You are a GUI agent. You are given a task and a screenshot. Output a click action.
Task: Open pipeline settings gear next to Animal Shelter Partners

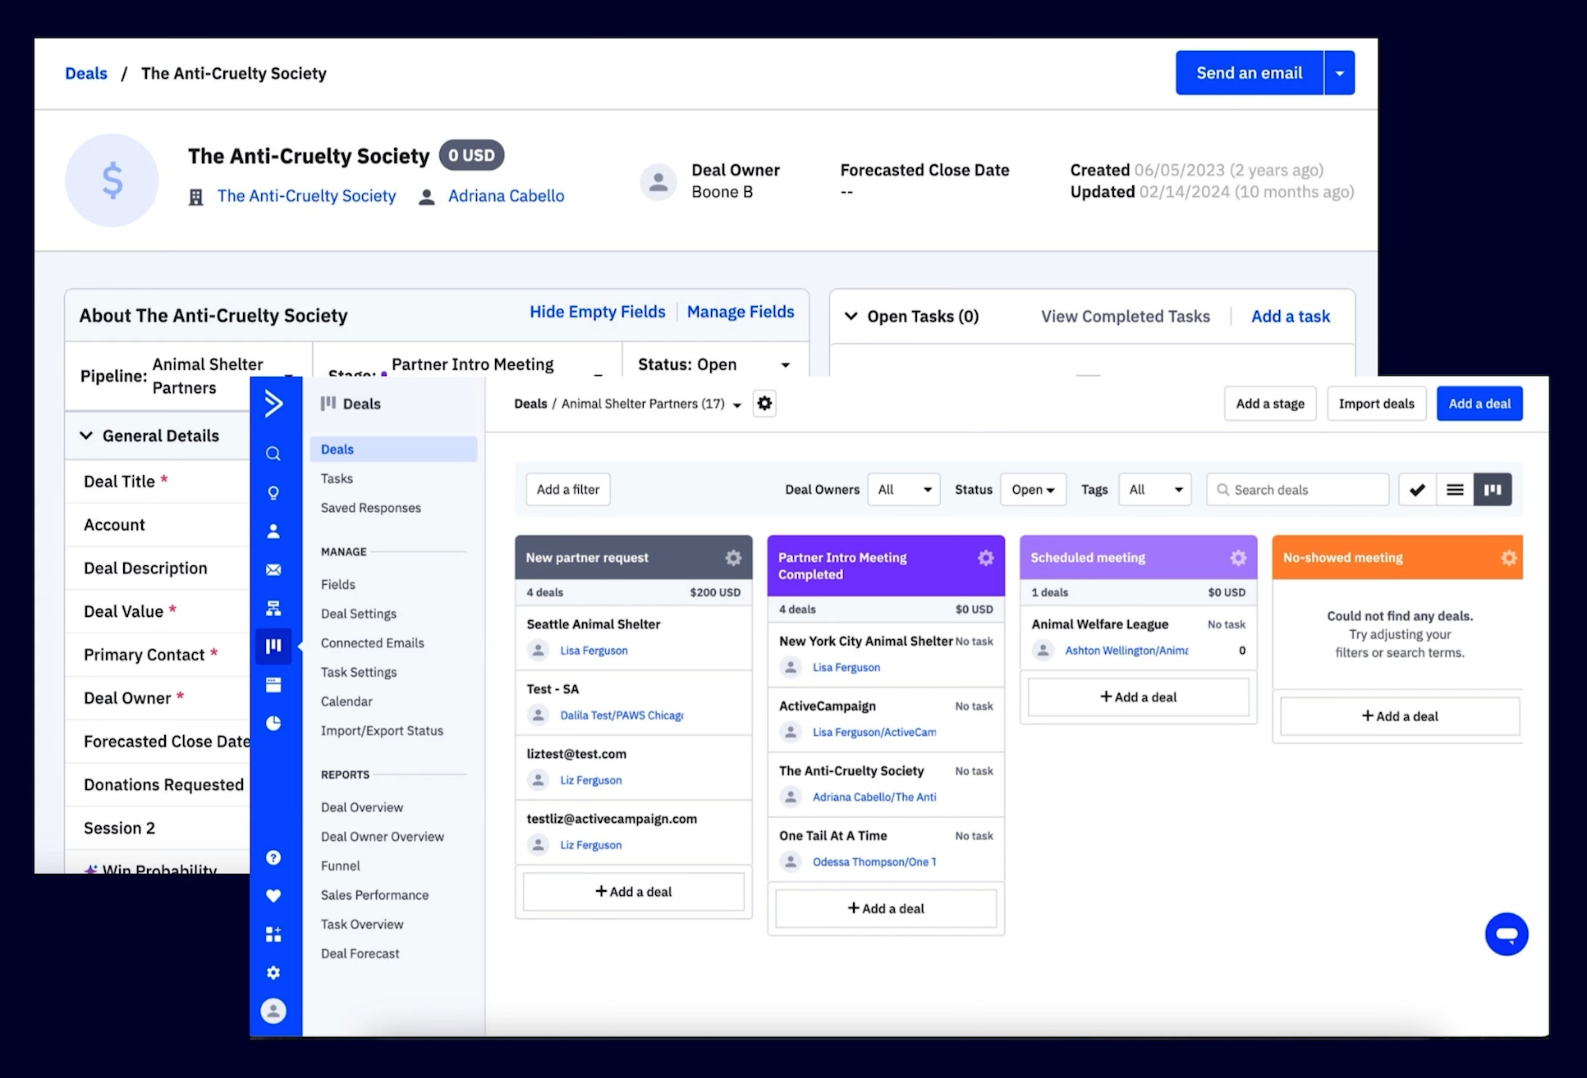pos(764,404)
